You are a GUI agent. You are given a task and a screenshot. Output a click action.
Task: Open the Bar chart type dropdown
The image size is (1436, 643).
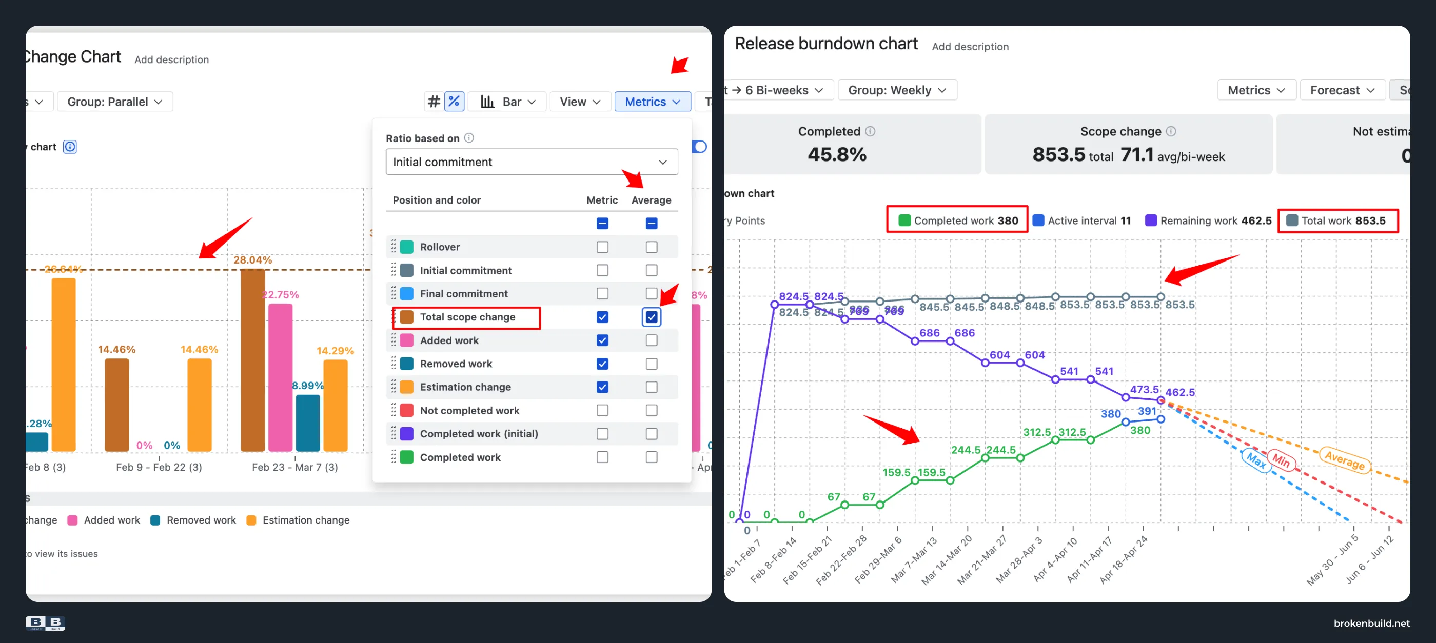[x=507, y=102]
